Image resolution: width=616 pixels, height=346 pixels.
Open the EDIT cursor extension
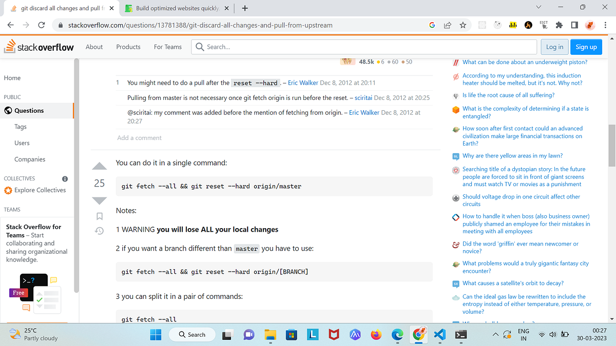(x=544, y=25)
